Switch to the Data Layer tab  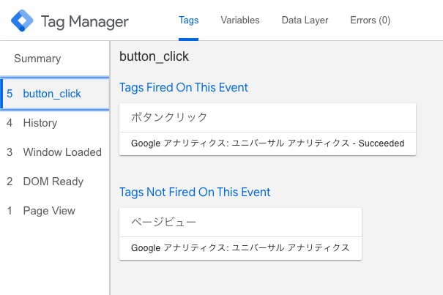click(305, 20)
